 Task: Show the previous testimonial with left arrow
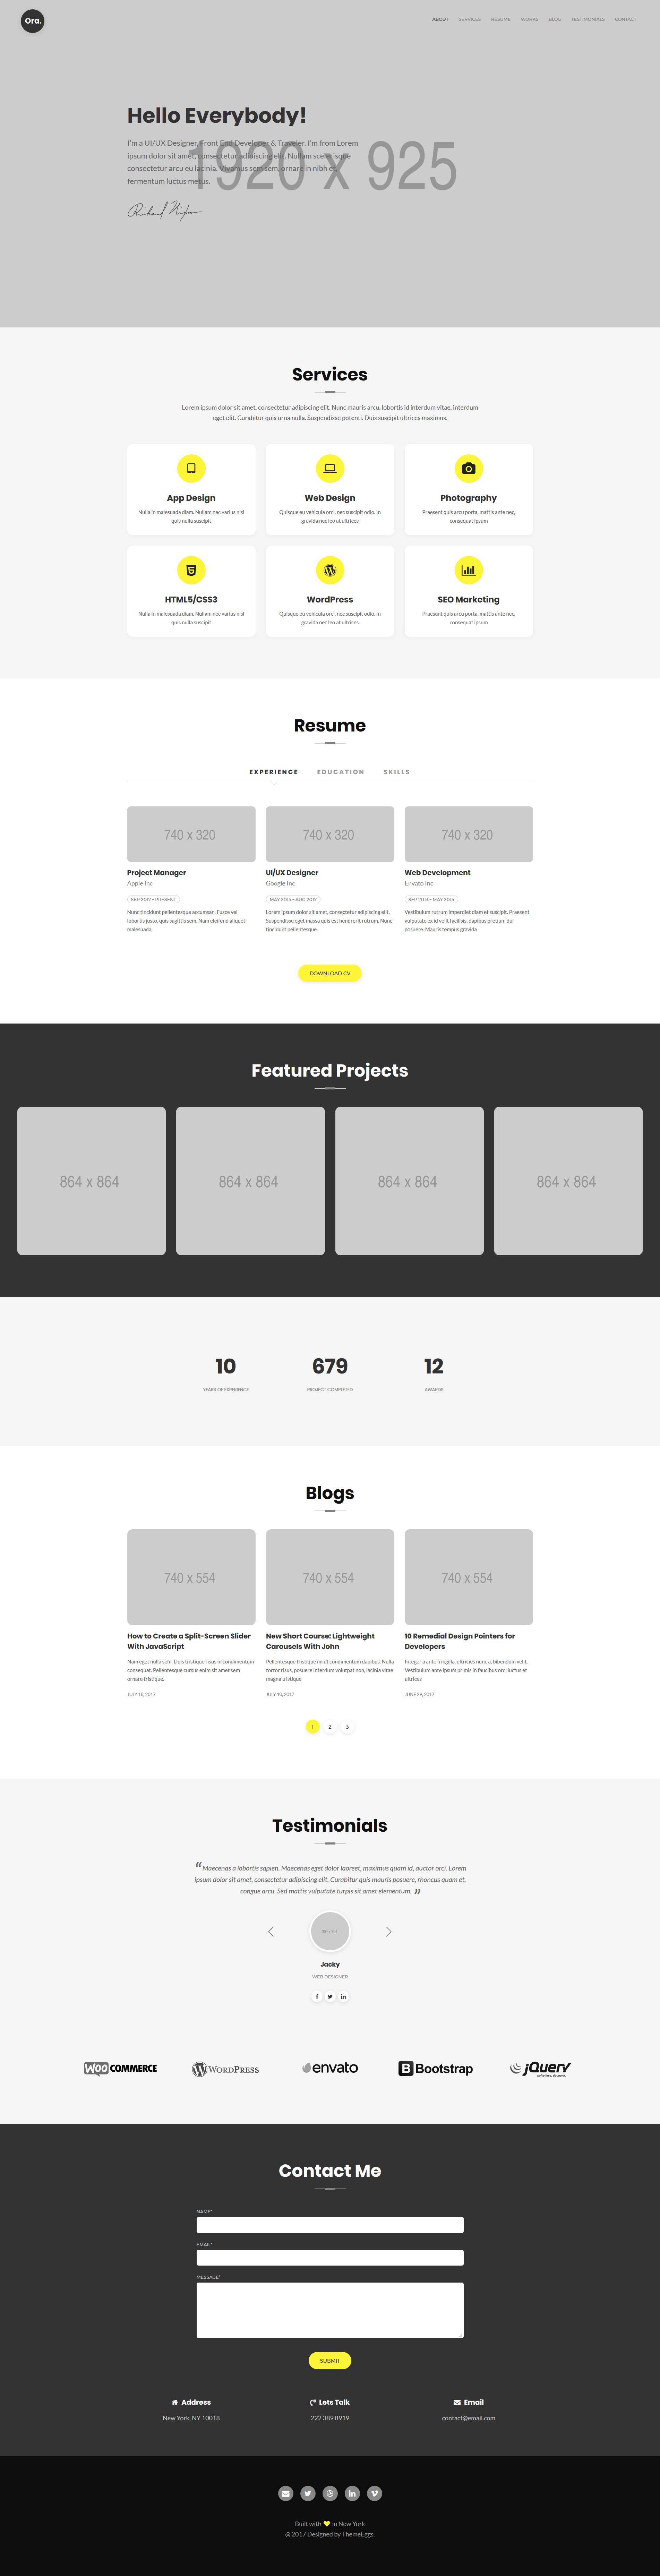point(271,1931)
